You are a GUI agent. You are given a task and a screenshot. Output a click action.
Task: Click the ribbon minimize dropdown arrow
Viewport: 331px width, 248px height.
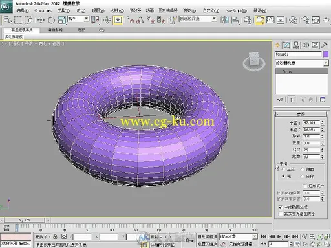101,30
